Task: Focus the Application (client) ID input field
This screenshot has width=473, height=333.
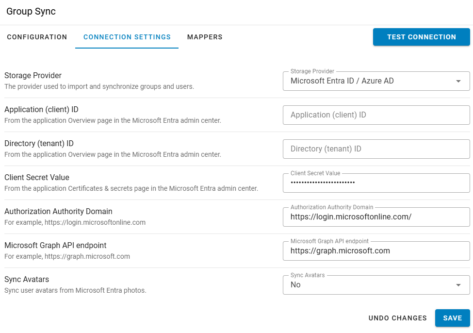Action: (376, 115)
